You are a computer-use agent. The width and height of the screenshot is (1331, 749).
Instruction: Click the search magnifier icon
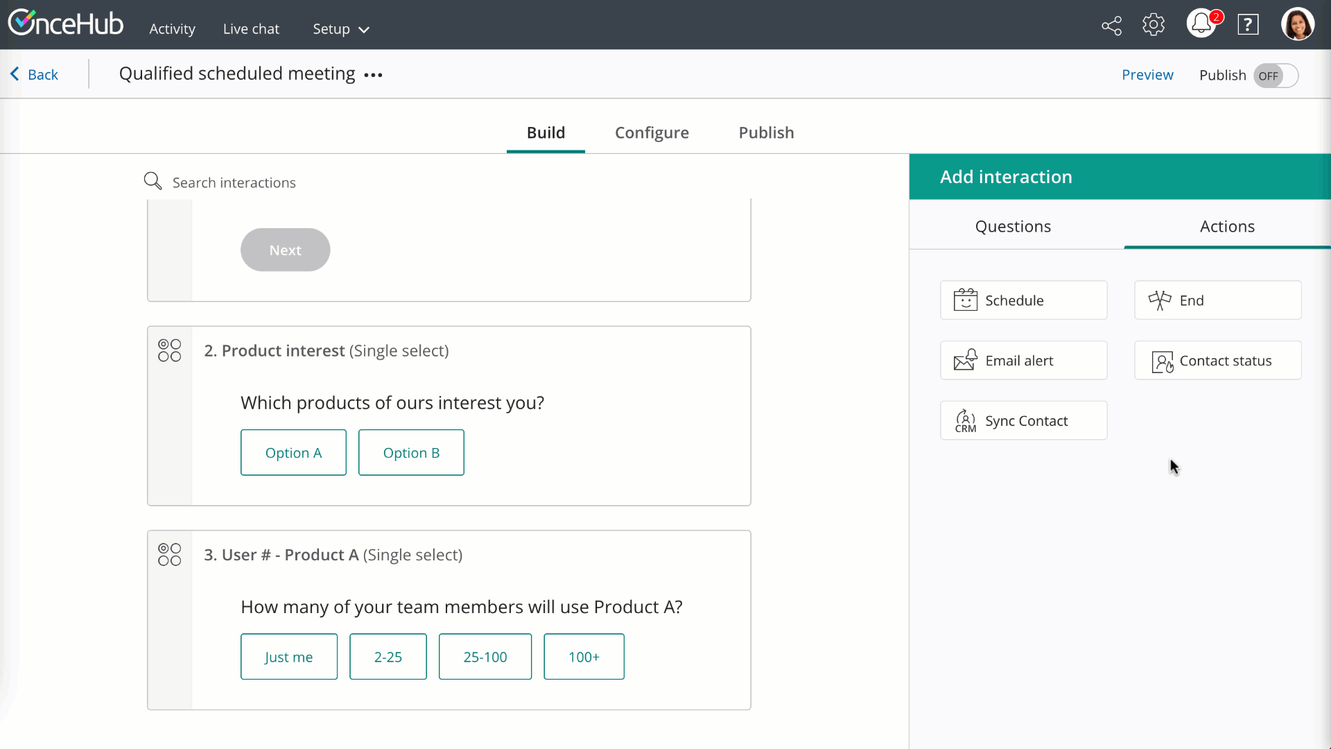[153, 182]
